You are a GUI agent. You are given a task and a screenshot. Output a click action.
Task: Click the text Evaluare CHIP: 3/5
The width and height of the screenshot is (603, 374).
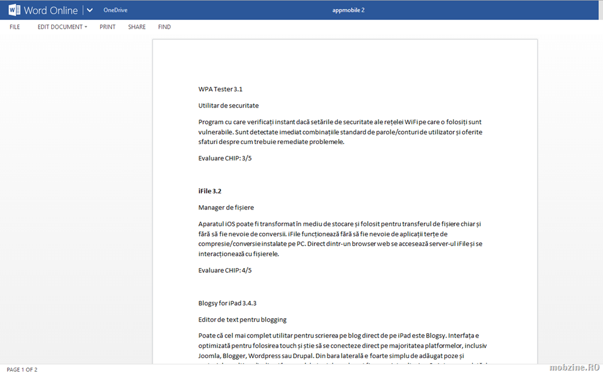225,158
